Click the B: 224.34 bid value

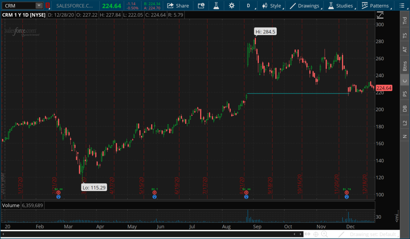[x=152, y=4]
